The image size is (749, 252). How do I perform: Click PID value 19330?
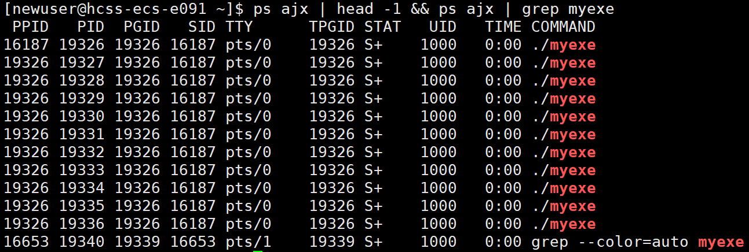point(82,116)
